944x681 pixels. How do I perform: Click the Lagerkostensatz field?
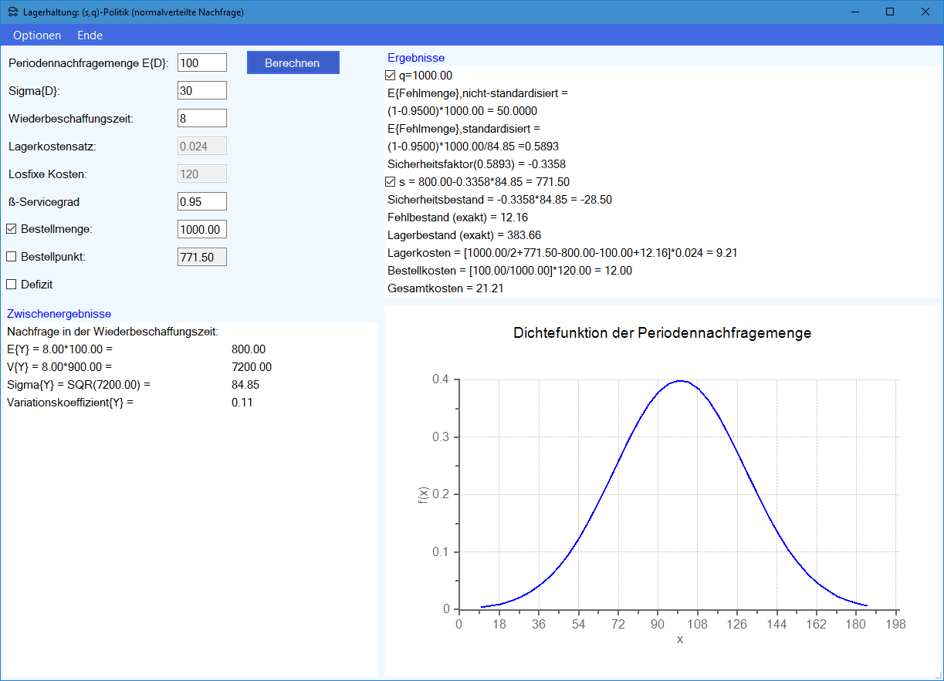201,146
